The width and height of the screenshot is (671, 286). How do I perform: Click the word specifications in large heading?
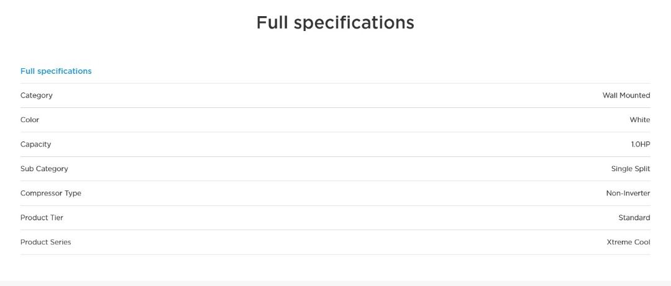[354, 23]
